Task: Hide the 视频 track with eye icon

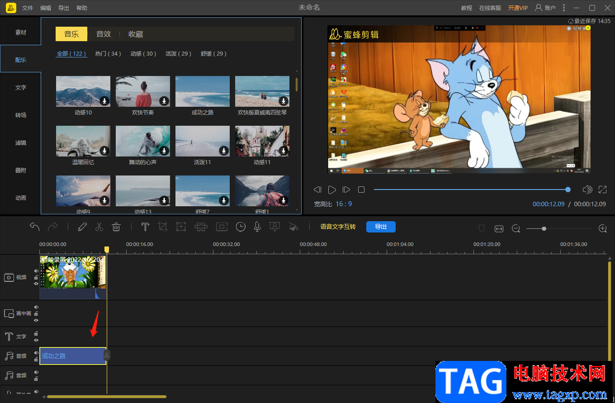Action: (36, 284)
